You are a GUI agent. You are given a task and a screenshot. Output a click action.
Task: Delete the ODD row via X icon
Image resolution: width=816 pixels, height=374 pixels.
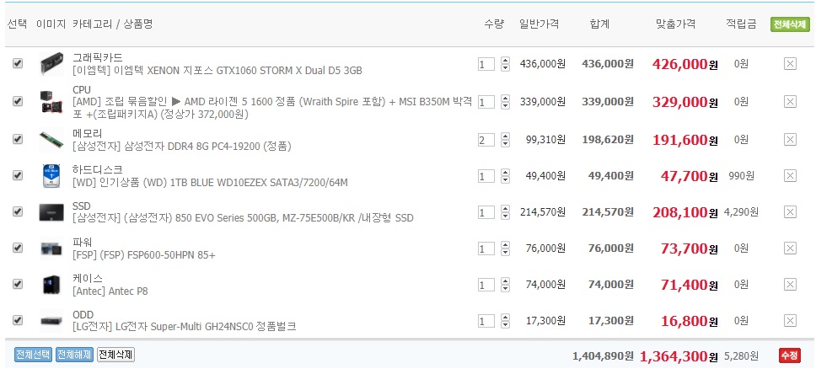790,321
